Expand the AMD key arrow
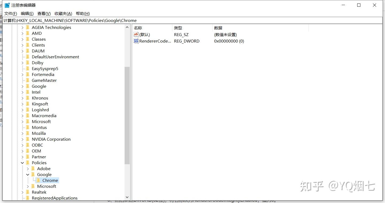Image resolution: width=385 pixels, height=203 pixels. [x=22, y=33]
